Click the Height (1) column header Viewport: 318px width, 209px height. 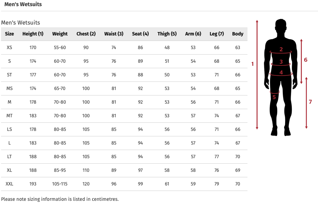33,34
